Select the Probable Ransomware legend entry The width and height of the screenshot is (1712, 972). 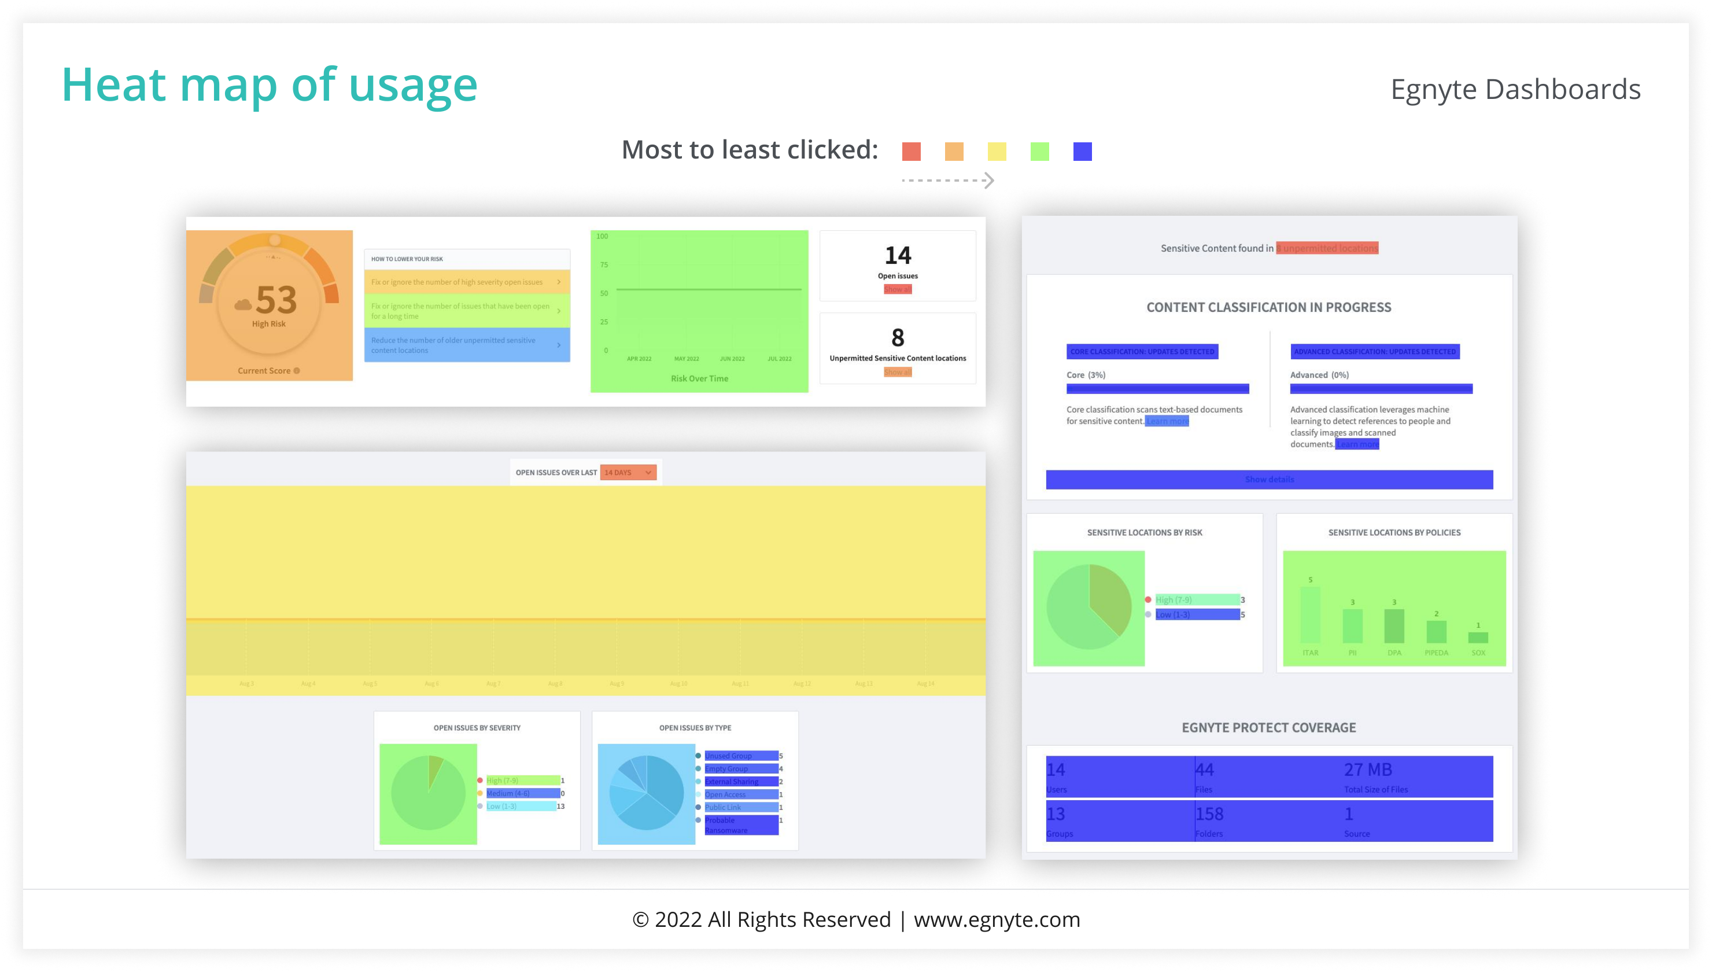(741, 825)
